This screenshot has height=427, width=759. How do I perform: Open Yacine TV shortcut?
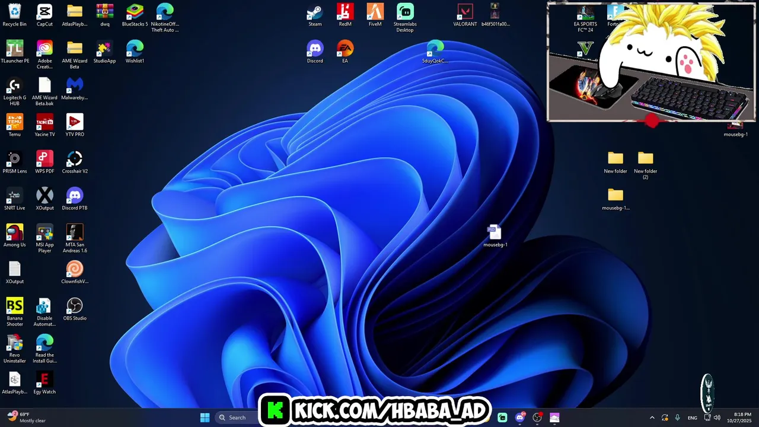(x=44, y=126)
